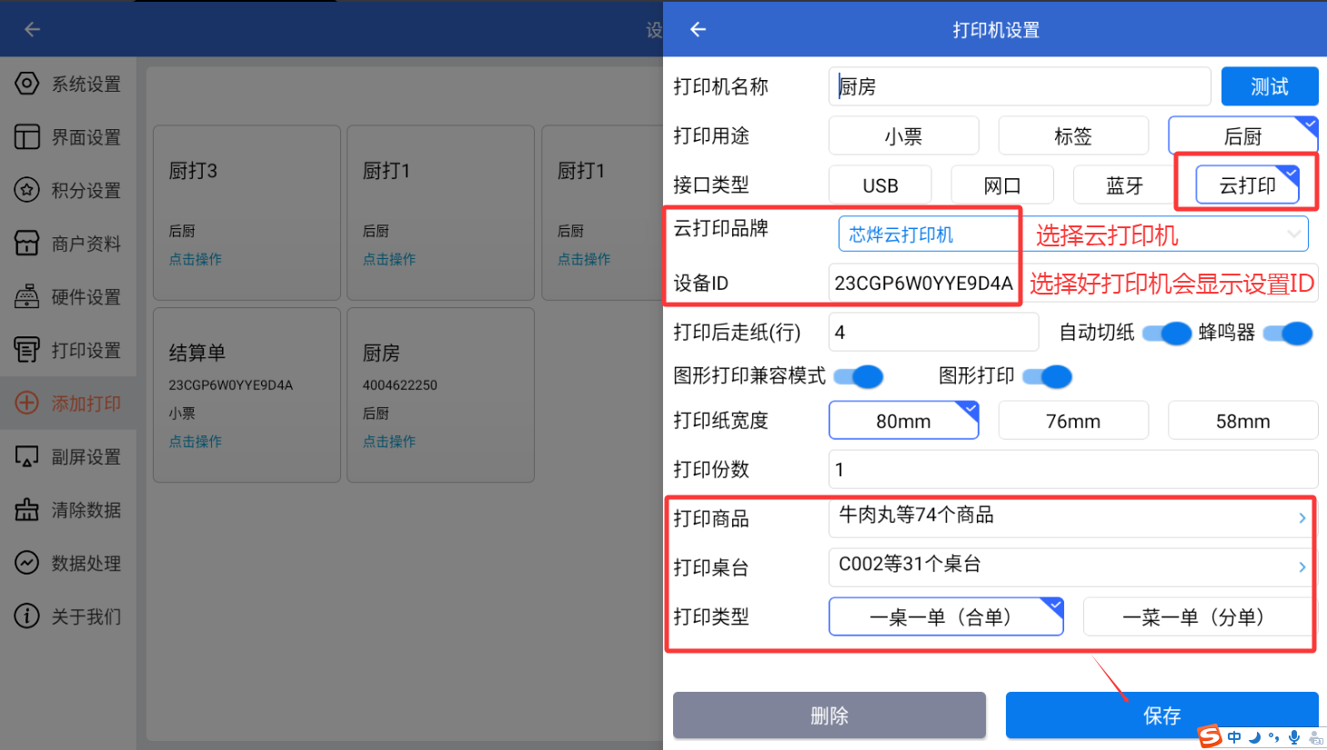Click the 硬件设置 cash register icon
Viewport: 1327px width, 750px height.
[x=27, y=296]
